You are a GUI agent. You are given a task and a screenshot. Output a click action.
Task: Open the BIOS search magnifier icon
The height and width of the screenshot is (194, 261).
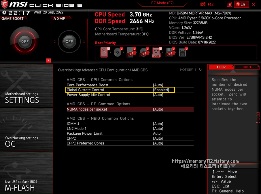pyautogui.click(x=229, y=5)
